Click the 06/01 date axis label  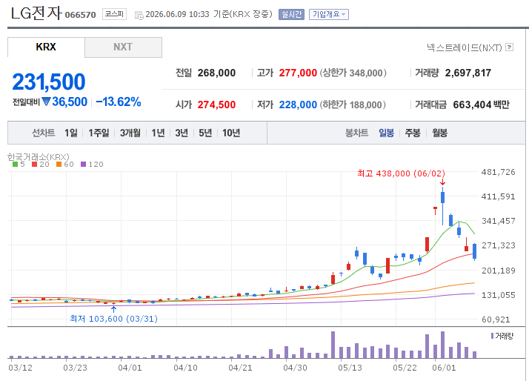point(444,368)
